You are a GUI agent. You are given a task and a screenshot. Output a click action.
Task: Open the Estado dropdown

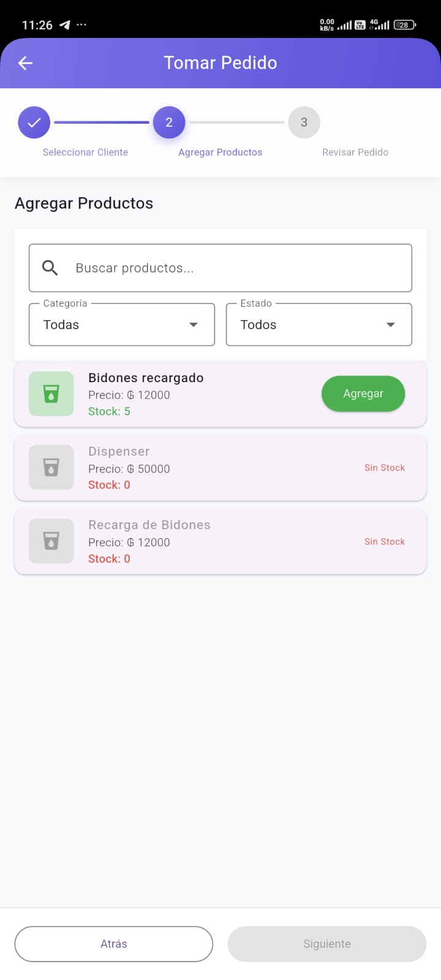[318, 325]
